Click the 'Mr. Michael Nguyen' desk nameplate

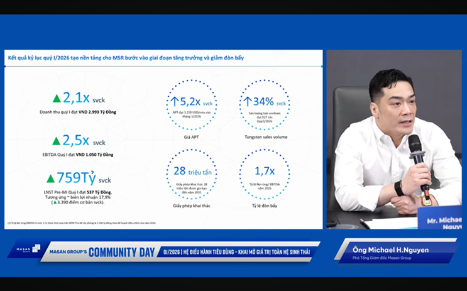coord(440,218)
